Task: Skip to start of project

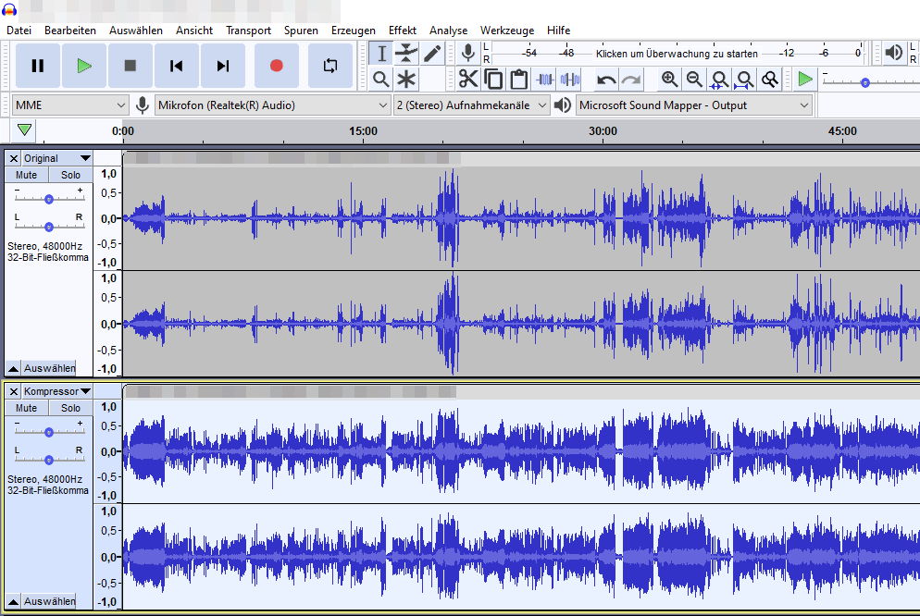Action: pos(176,66)
